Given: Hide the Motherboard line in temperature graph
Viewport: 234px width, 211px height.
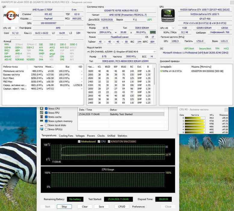Looking at the screenshot, I should coord(79,141).
